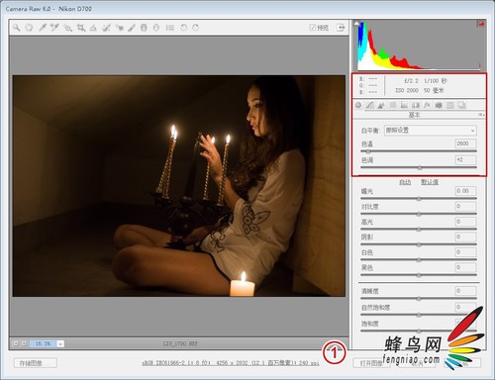The height and width of the screenshot is (380, 495).
Task: Switch to the Presets panel tab
Action: [450, 105]
